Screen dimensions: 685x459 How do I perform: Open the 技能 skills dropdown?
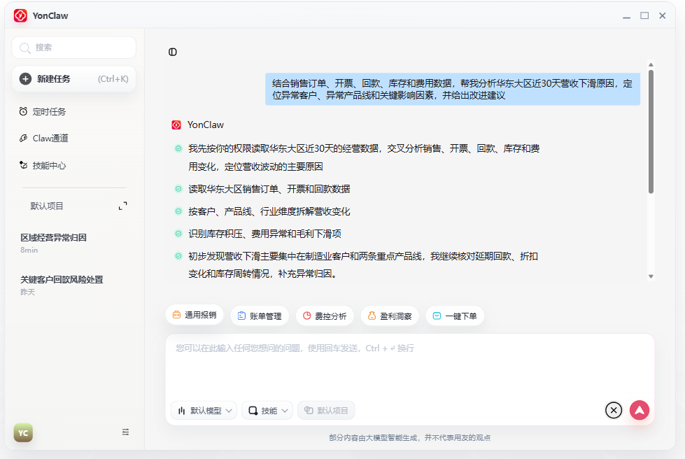[267, 411]
